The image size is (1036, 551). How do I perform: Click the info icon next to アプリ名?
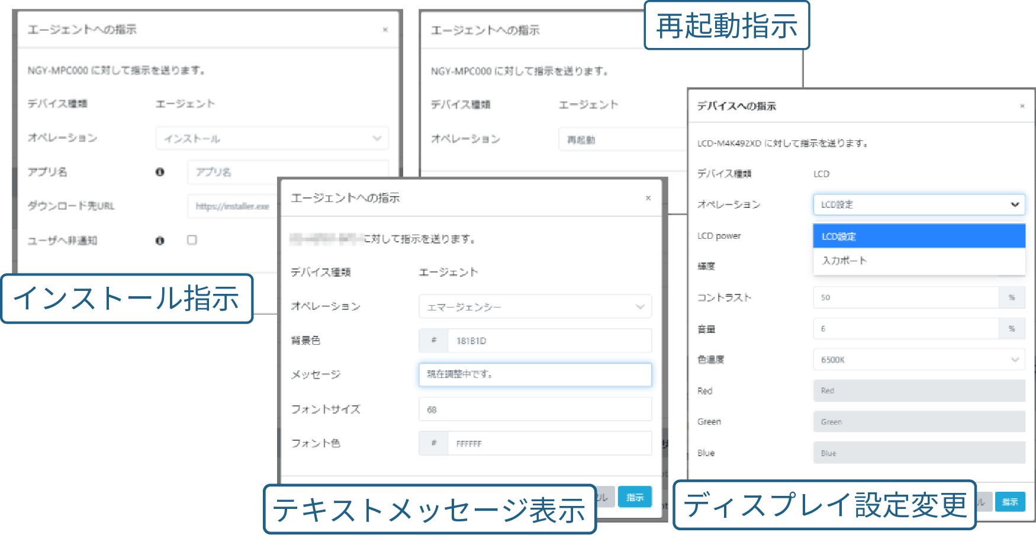click(x=160, y=172)
